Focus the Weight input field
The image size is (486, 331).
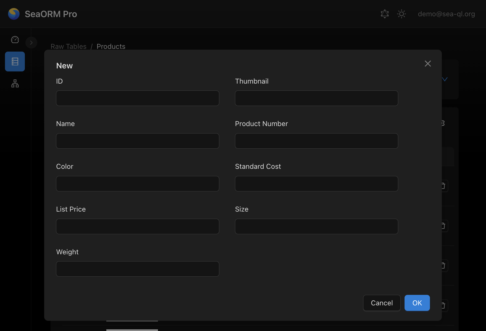point(138,269)
